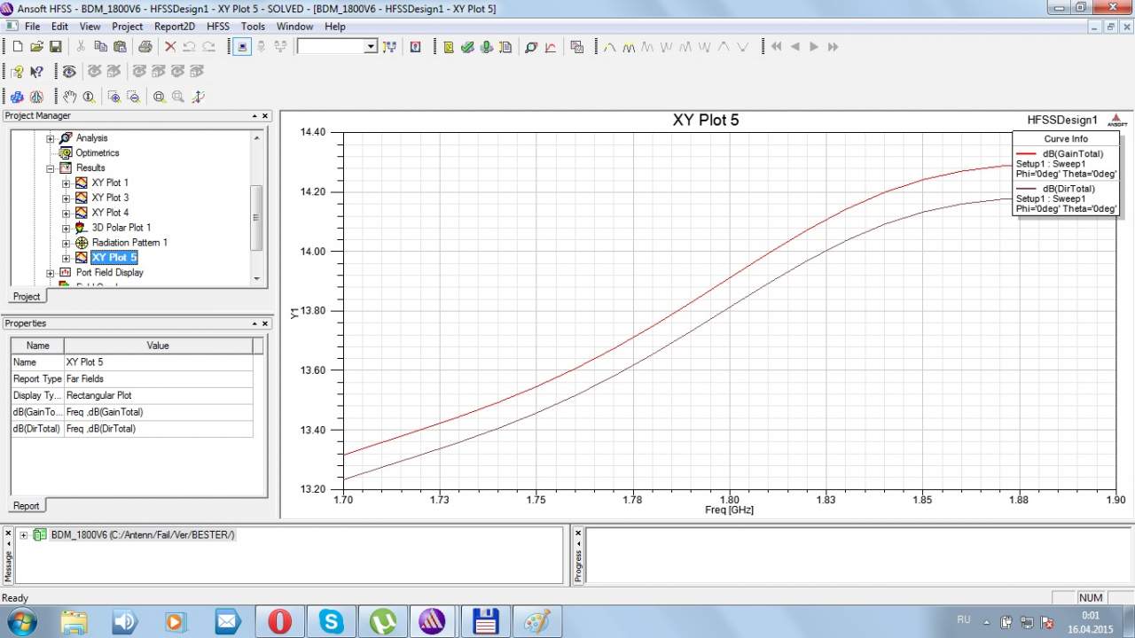Click the Open project folder icon
This screenshot has height=638, width=1135.
point(36,47)
